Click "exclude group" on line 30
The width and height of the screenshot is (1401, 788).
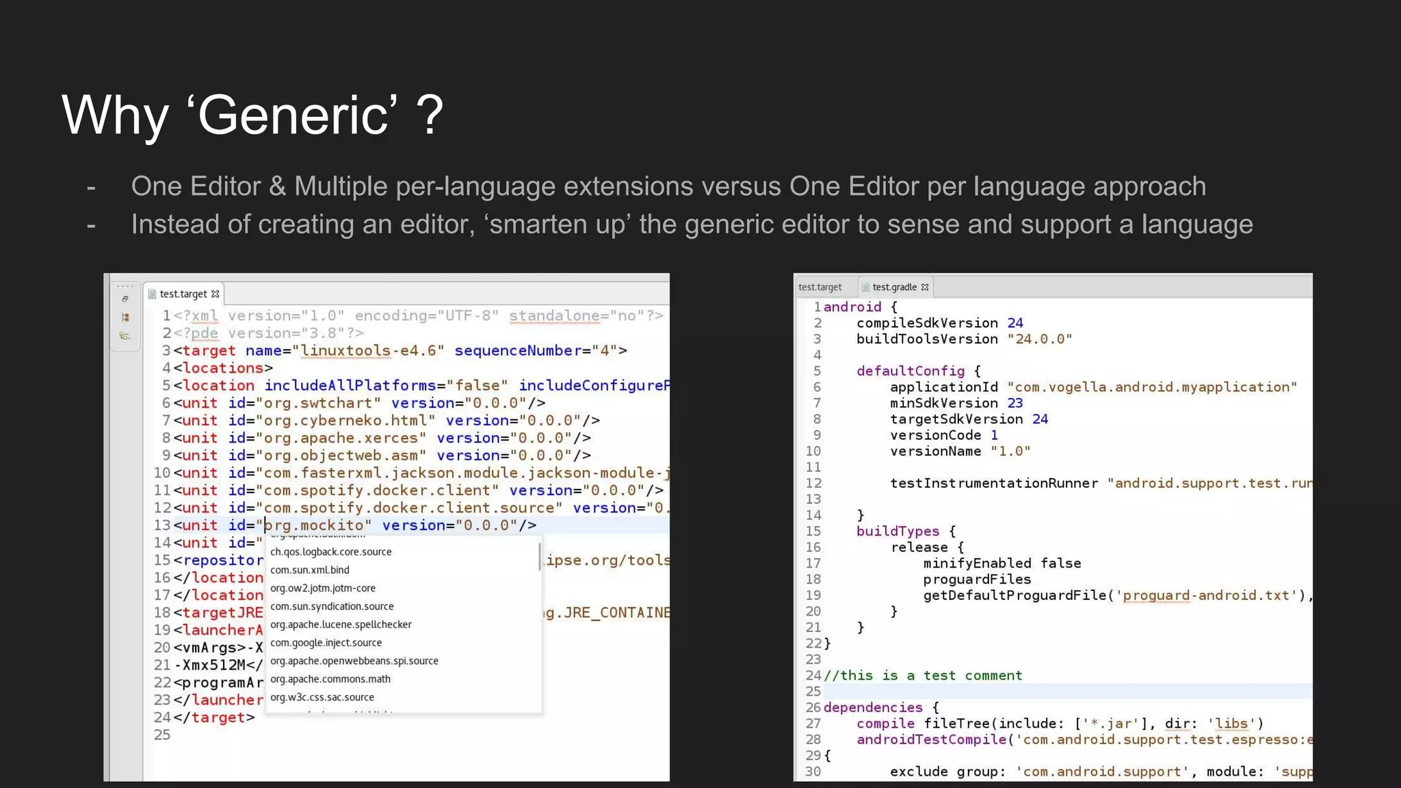(947, 772)
